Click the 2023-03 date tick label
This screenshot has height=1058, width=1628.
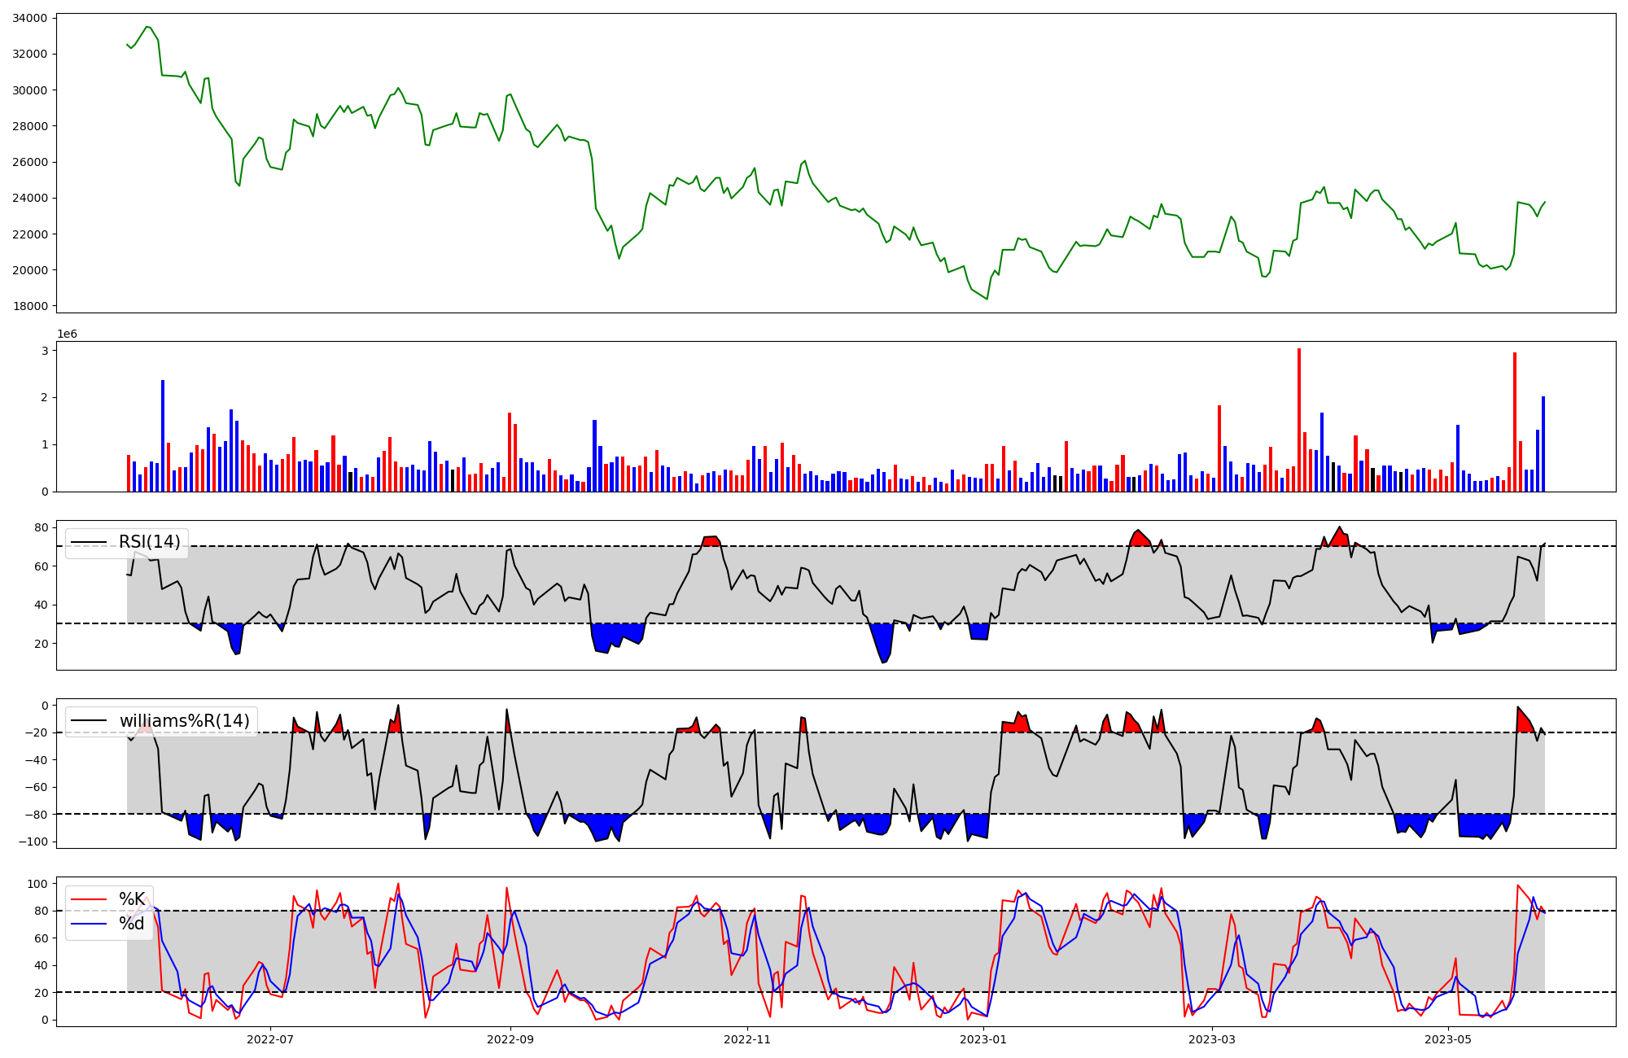[x=1212, y=1039]
